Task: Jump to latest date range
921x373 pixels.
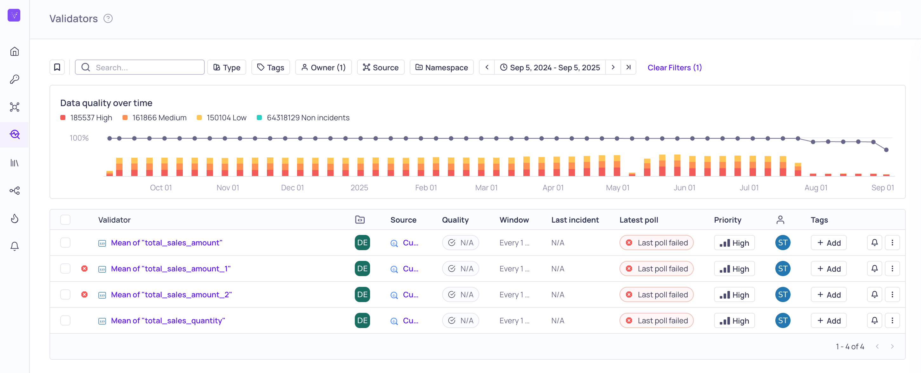Action: [x=628, y=67]
